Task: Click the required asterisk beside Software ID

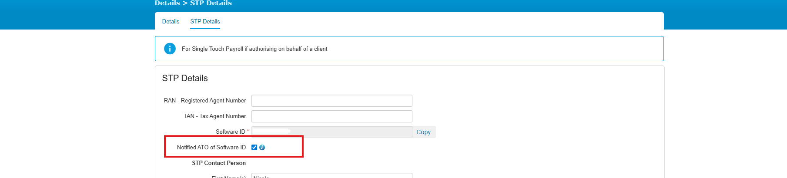Action: pyautogui.click(x=248, y=131)
